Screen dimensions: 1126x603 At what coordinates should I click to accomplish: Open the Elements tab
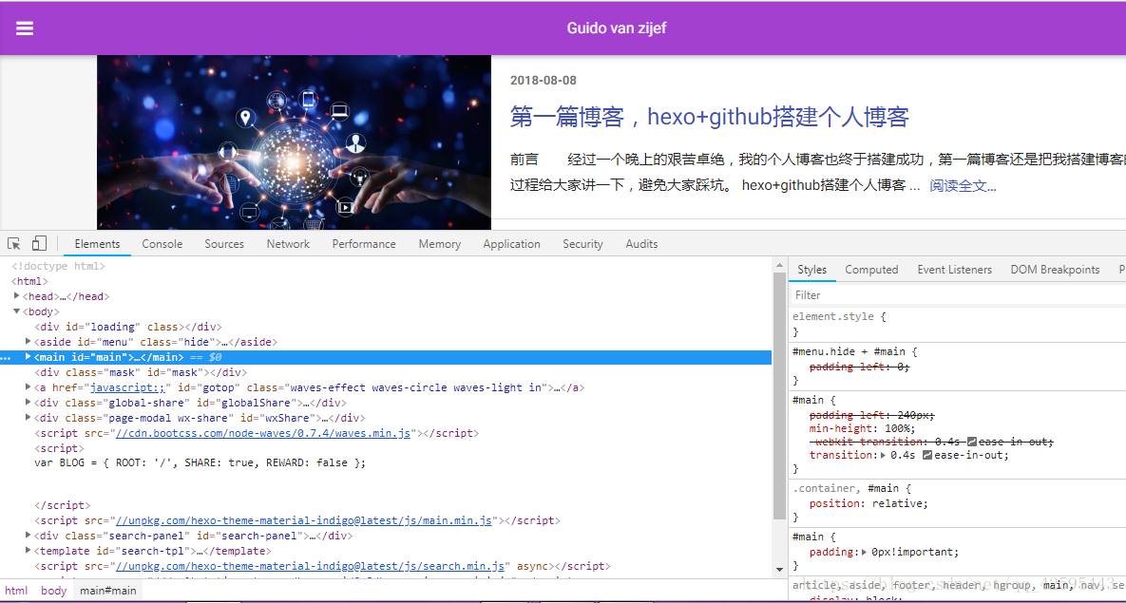[x=97, y=244]
